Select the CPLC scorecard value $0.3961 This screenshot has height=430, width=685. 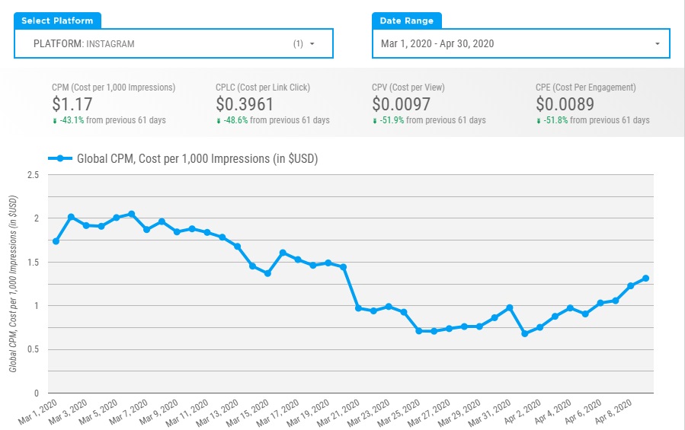point(245,104)
